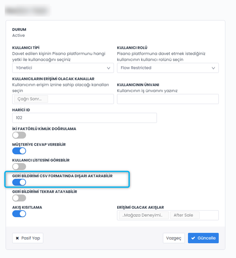Toggle İki Faktörlü Kimlik Doğrulama switch

tap(19, 135)
